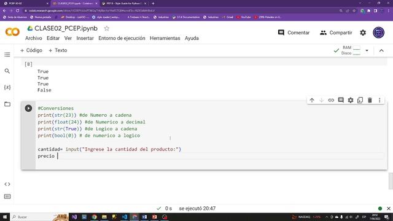Open a new browser tab
Viewport: 393px width, 221px height.
(x=153, y=4)
